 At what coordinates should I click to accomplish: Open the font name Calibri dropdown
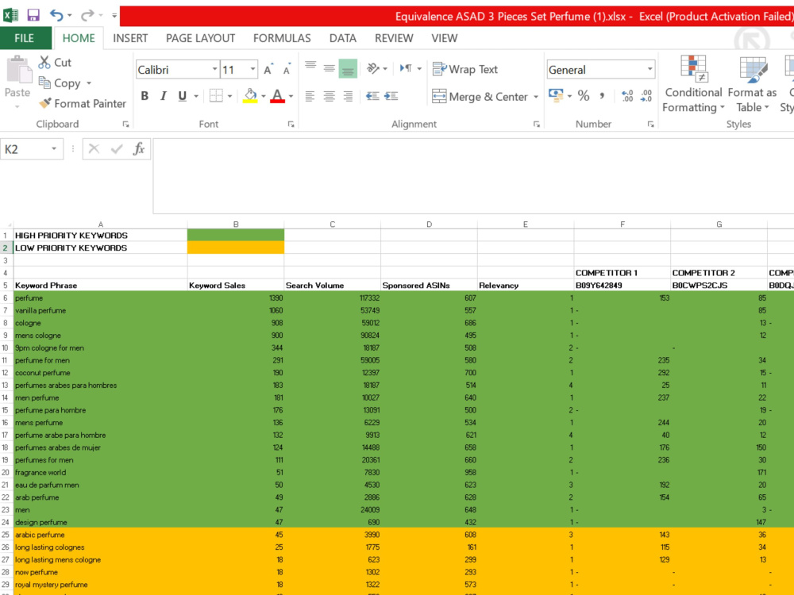coord(214,69)
